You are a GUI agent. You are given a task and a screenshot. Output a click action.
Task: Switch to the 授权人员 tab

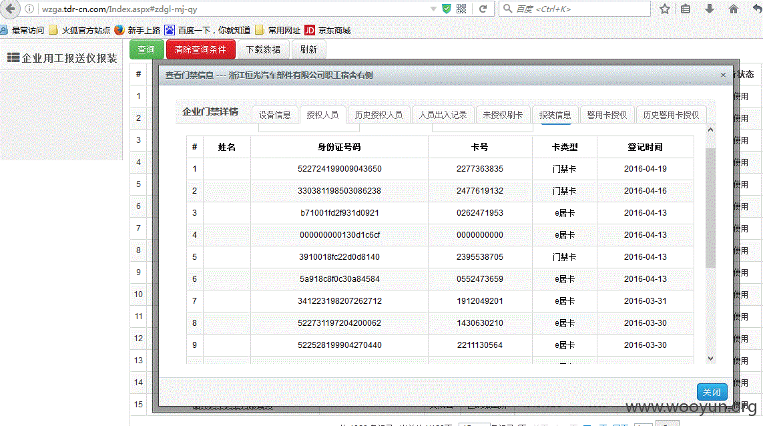click(322, 115)
